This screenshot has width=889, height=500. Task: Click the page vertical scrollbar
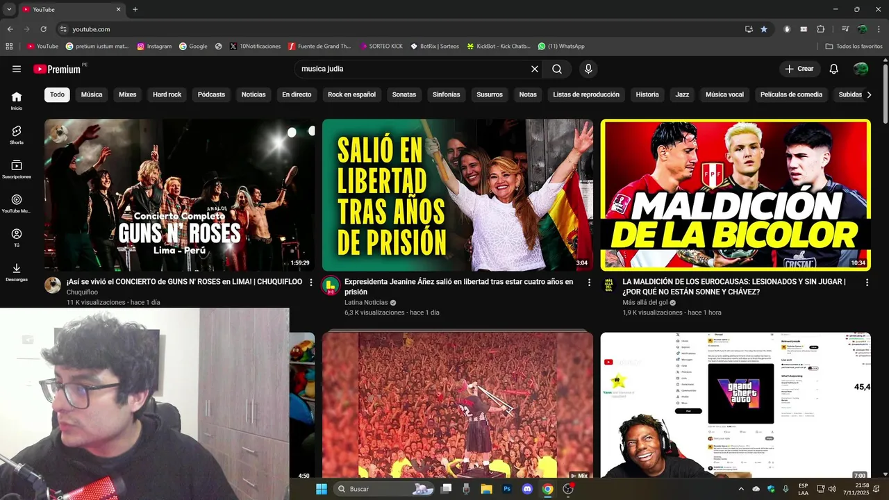885,94
